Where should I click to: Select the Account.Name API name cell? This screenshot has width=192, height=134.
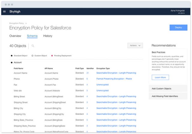[x=51, y=73]
